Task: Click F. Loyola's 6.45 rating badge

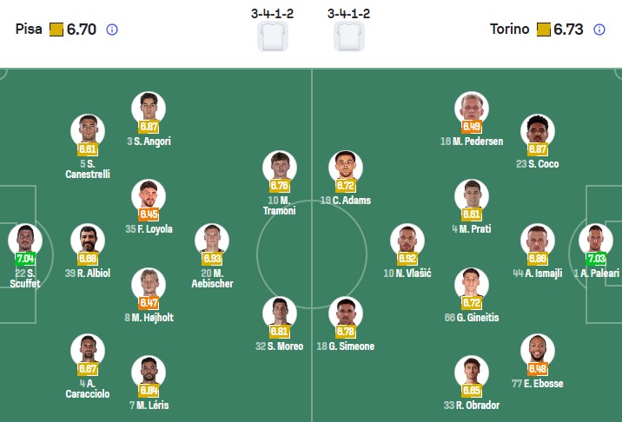Action: click(x=149, y=214)
